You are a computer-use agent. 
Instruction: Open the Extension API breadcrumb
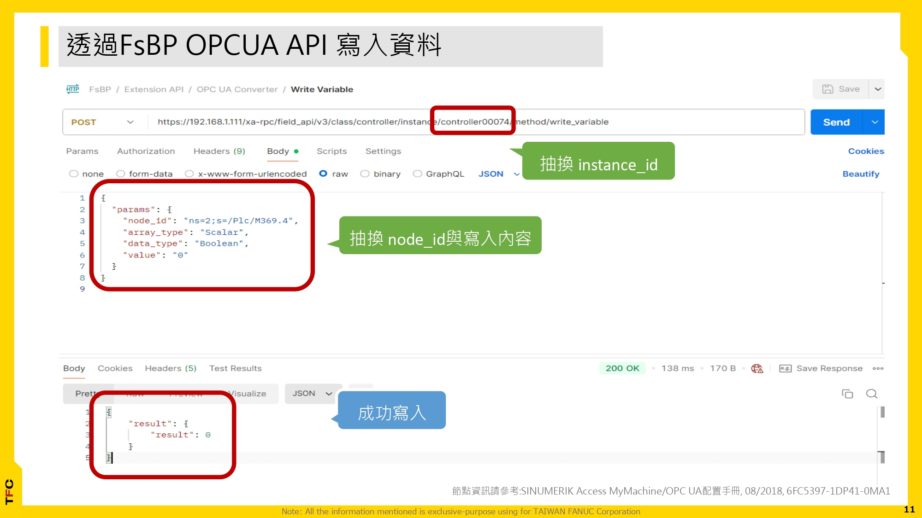pyautogui.click(x=154, y=89)
